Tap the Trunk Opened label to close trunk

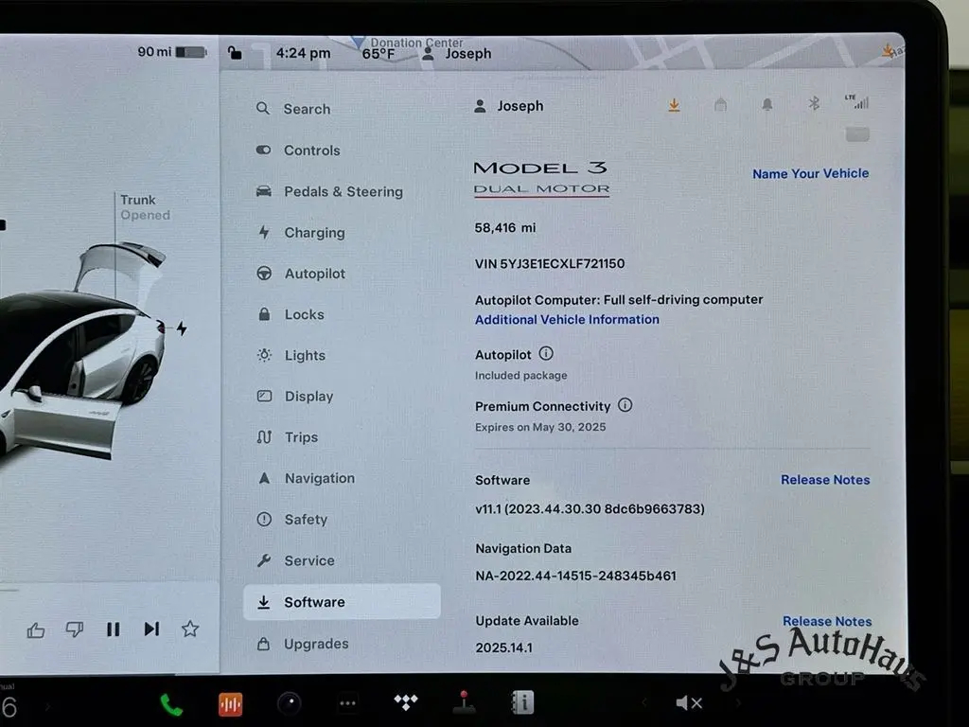click(x=145, y=207)
